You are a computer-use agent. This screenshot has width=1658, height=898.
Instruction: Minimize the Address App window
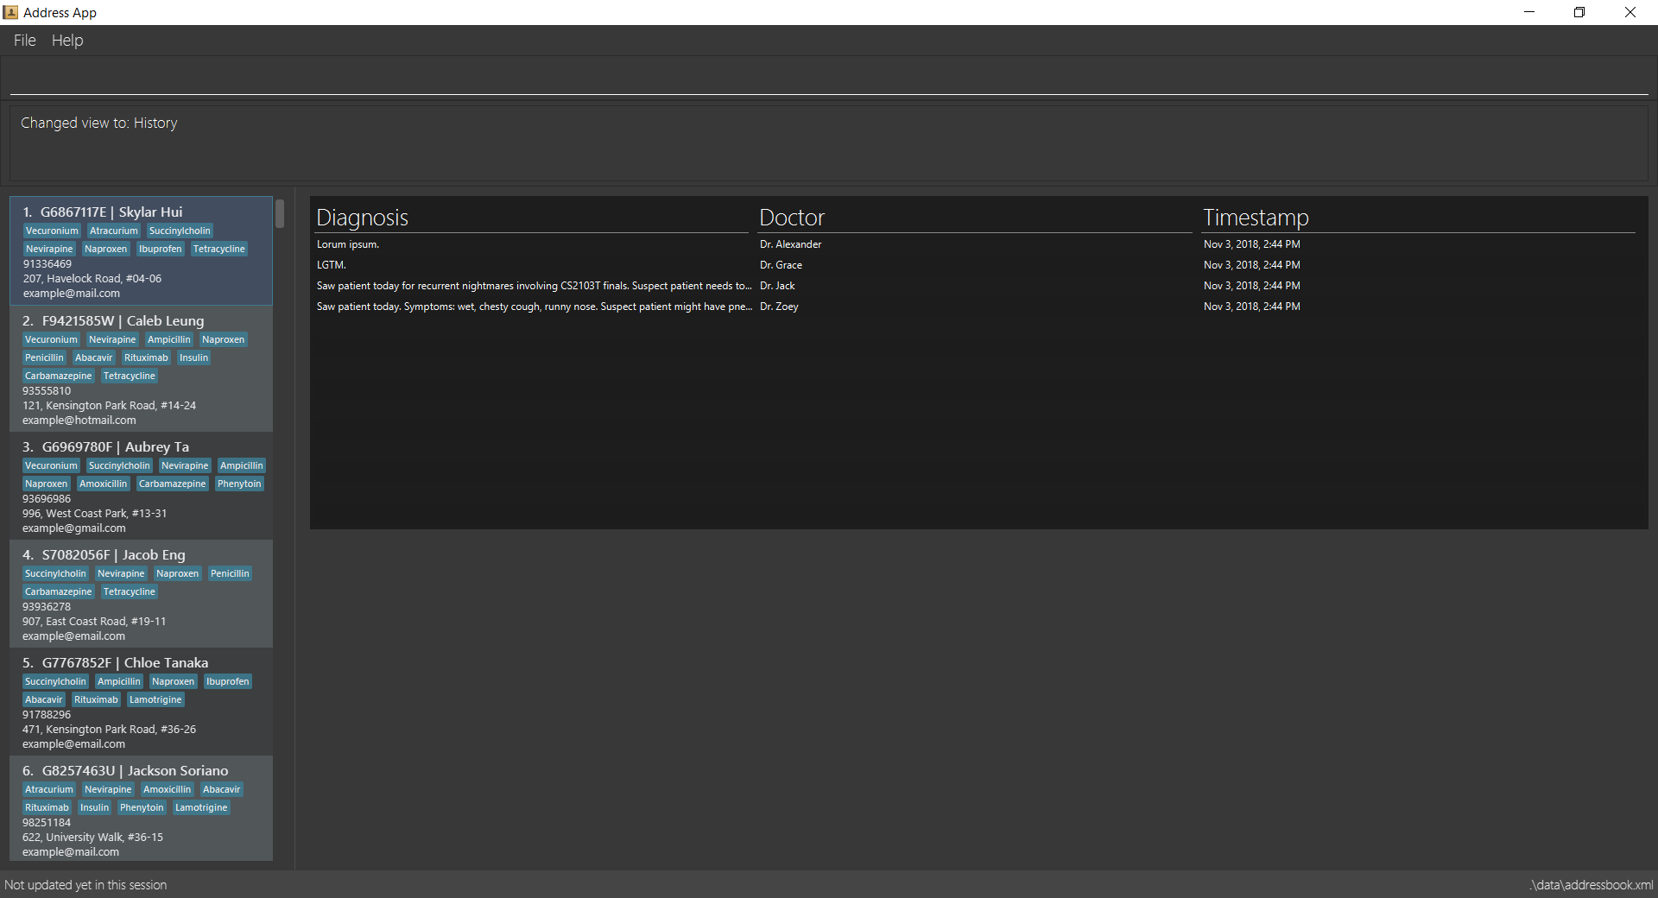(x=1529, y=12)
